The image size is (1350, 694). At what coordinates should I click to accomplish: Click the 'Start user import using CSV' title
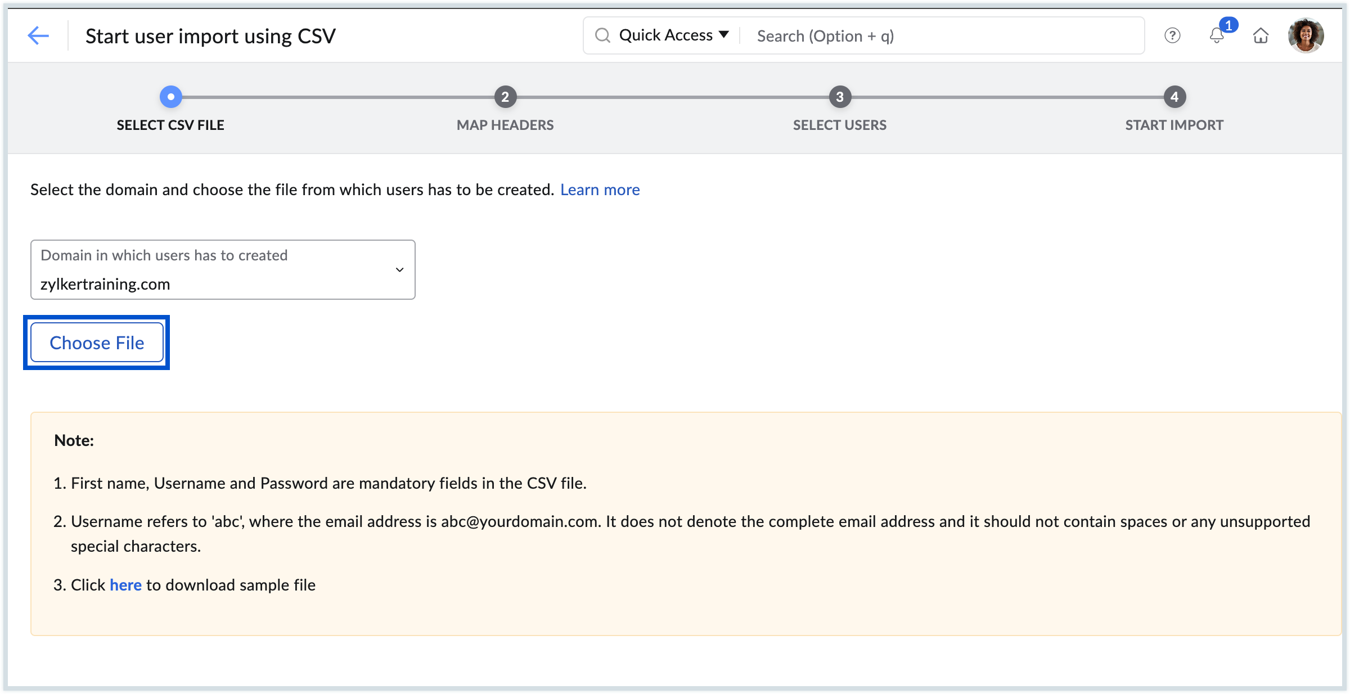pos(210,36)
